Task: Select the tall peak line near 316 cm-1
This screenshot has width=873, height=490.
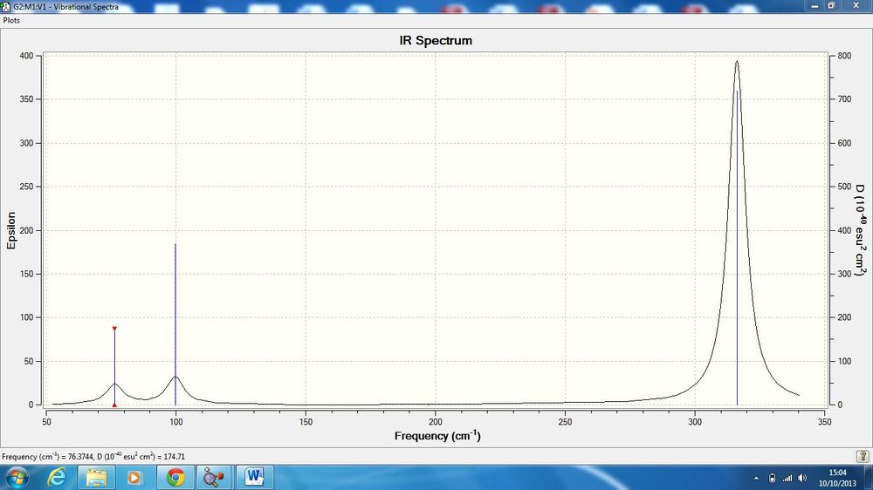Action: click(x=737, y=248)
